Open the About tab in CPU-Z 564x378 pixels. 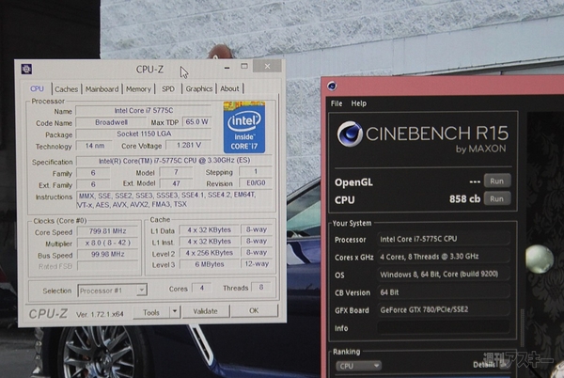click(x=229, y=88)
